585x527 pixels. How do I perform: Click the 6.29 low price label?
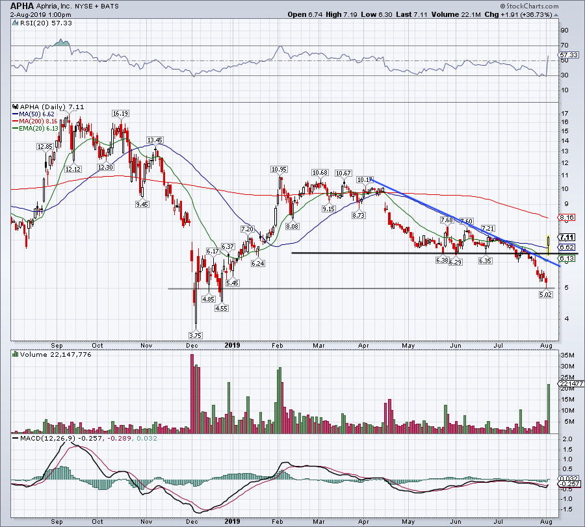(455, 262)
